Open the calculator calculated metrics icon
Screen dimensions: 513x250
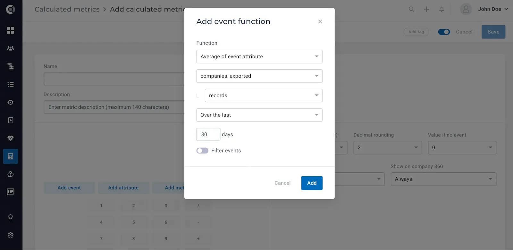coord(11,156)
